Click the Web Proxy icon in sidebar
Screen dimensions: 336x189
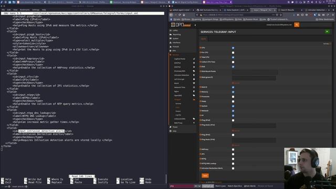pyautogui.click(x=194, y=123)
